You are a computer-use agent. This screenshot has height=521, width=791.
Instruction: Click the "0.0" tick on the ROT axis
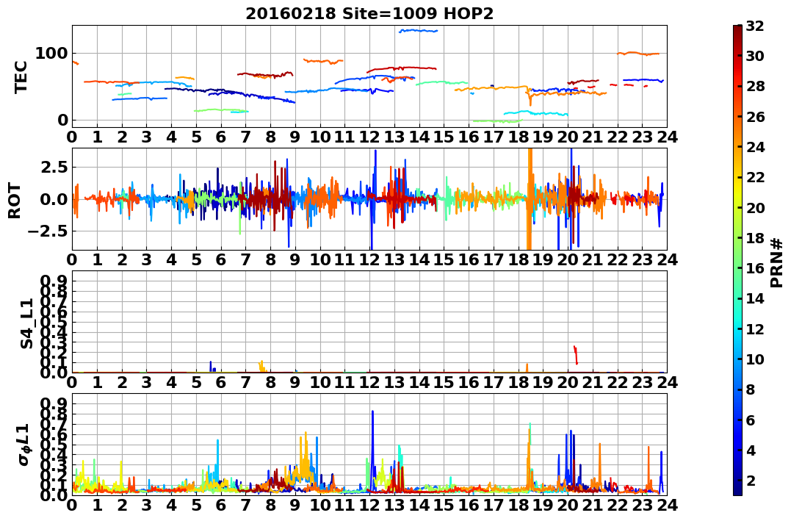[x=54, y=199]
